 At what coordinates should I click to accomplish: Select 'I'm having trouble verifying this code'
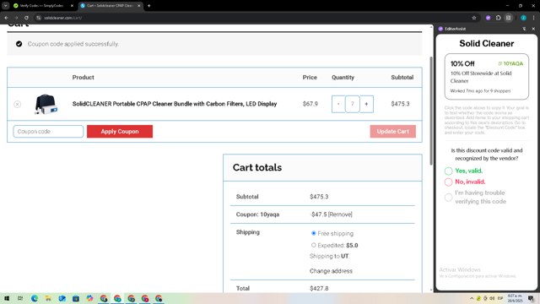[448, 197]
